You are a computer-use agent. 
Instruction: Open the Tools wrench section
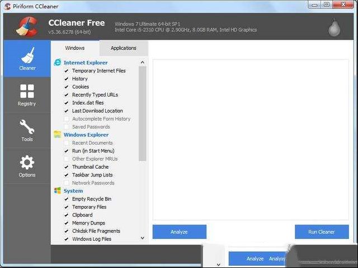pos(27,130)
